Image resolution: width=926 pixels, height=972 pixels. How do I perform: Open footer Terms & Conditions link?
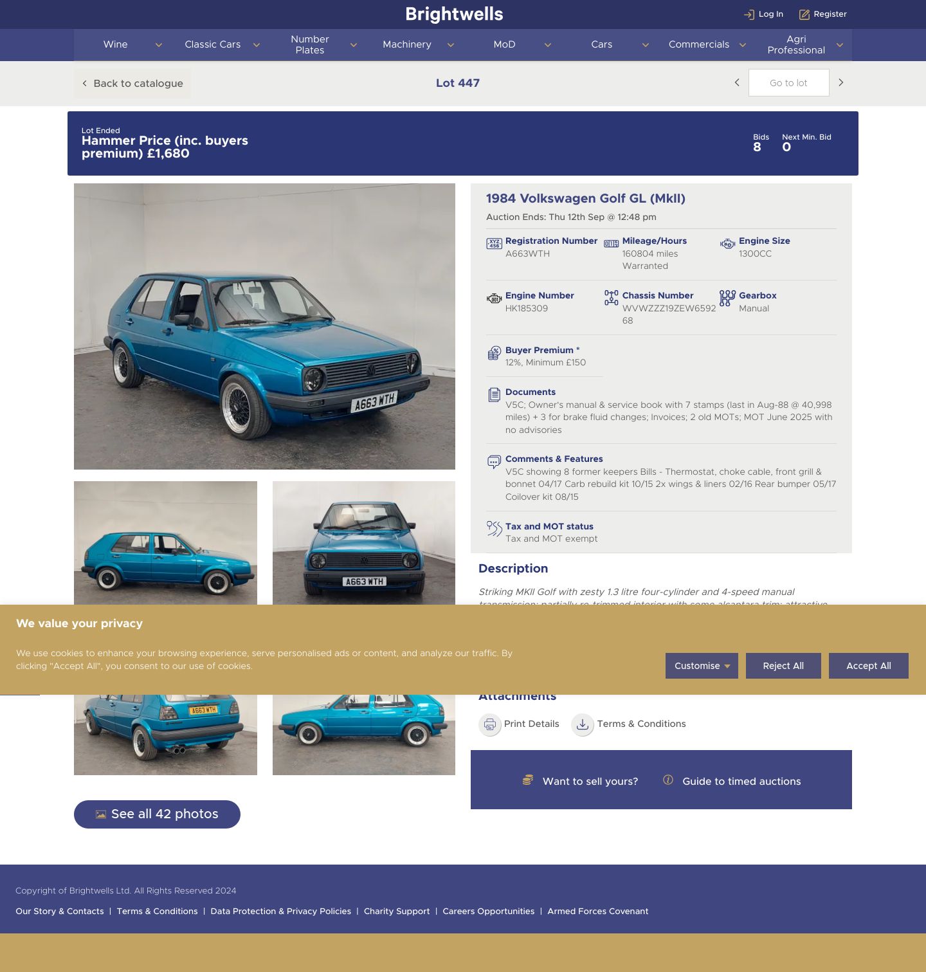point(157,912)
